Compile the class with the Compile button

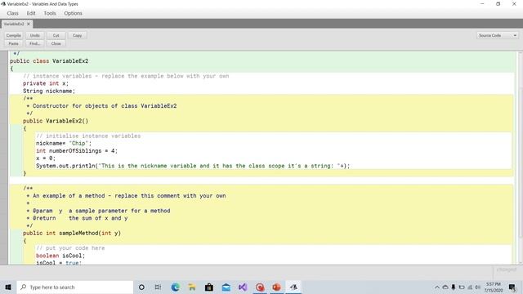13,35
